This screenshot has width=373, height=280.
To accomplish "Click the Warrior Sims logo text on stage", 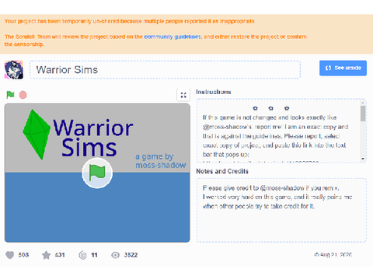I will pos(93,138).
